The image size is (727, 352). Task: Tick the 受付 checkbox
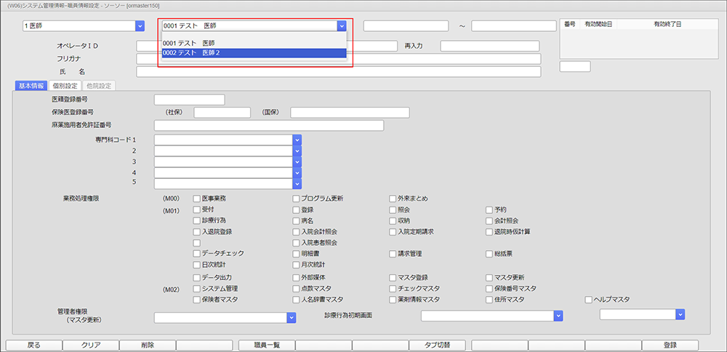tap(196, 209)
